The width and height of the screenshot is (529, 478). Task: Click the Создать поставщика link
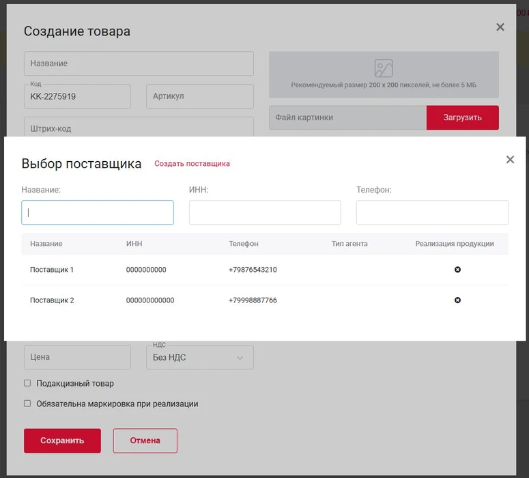192,164
